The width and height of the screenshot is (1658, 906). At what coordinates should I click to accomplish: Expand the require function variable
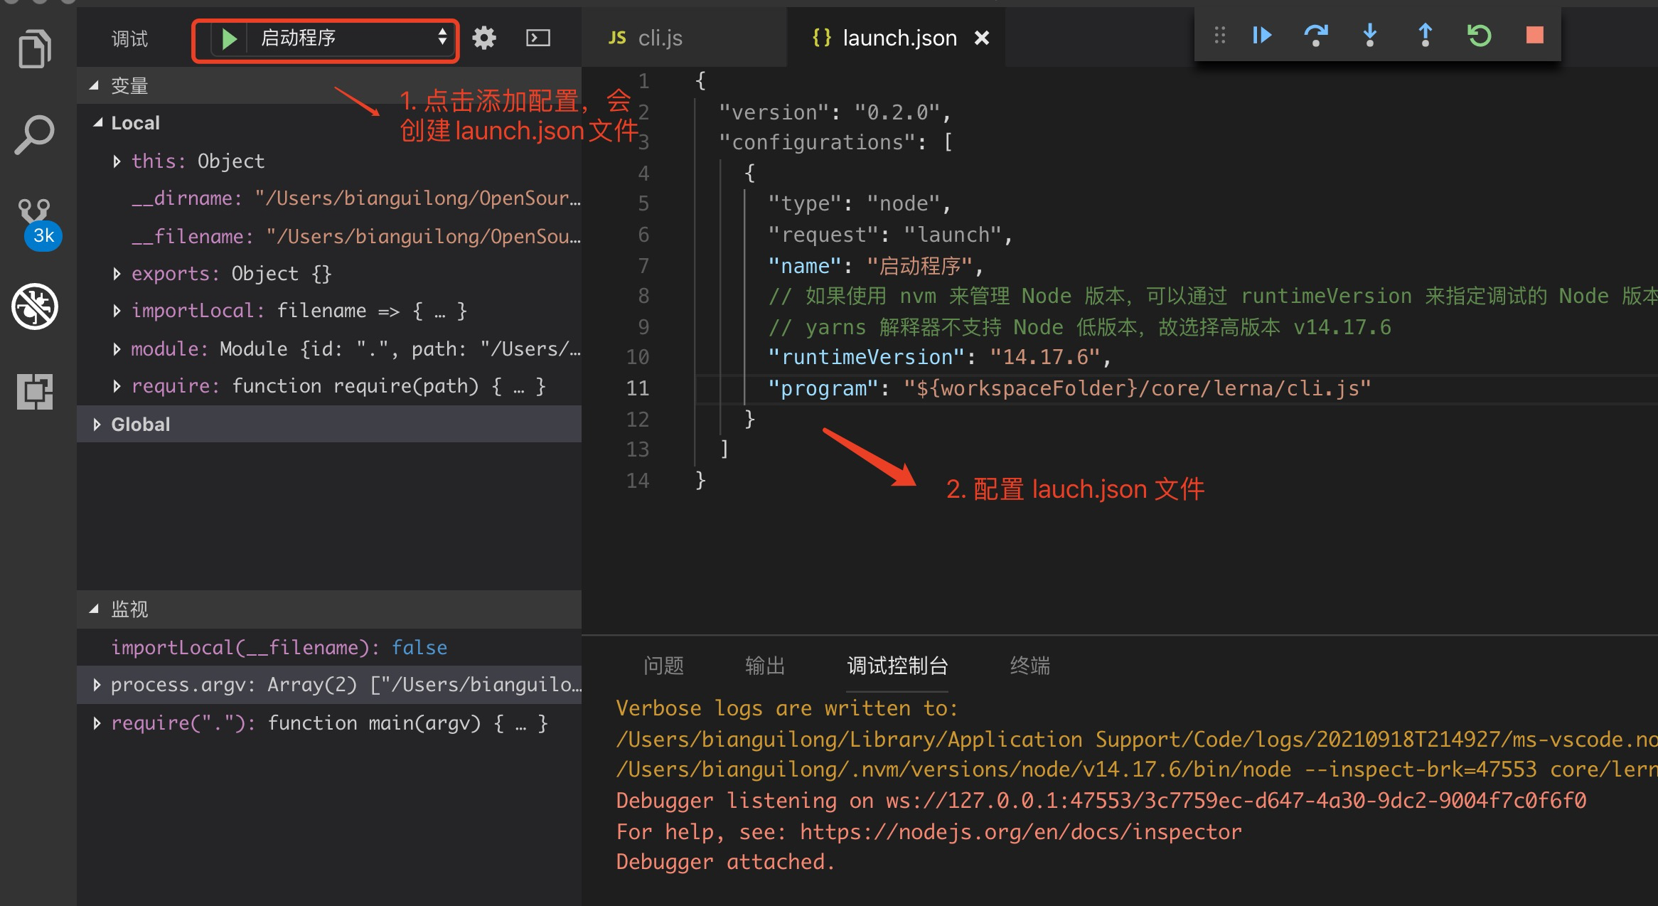tap(117, 386)
